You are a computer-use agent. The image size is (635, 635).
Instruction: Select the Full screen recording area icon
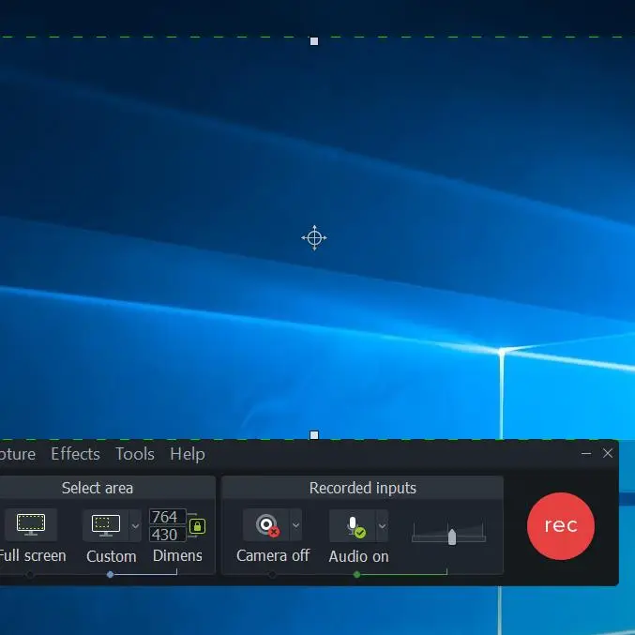tap(31, 525)
